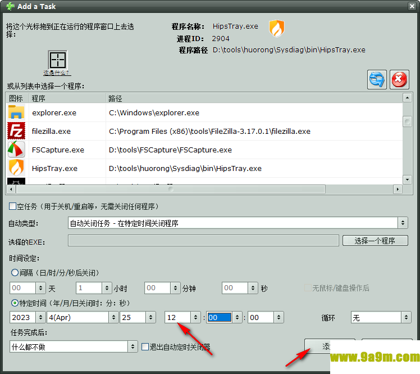Click the 路径 column header

[254, 98]
